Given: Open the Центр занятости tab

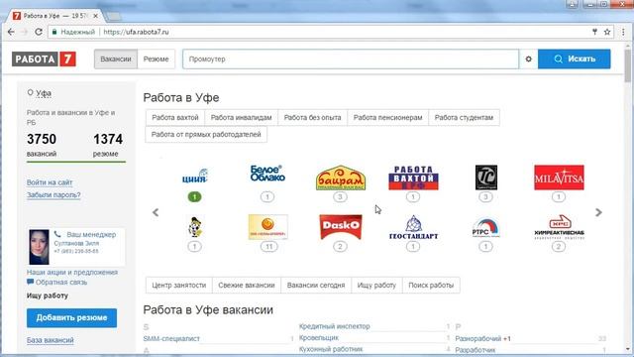Looking at the screenshot, I should click(x=179, y=285).
